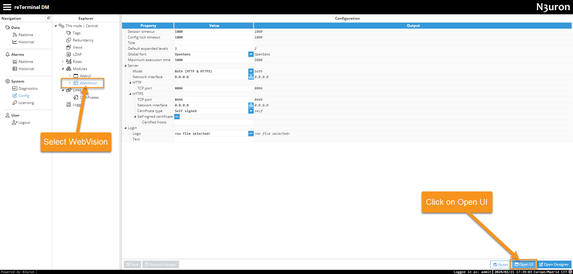The height and width of the screenshot is (274, 573).
Task: Open Licensing page
Action: coord(26,103)
